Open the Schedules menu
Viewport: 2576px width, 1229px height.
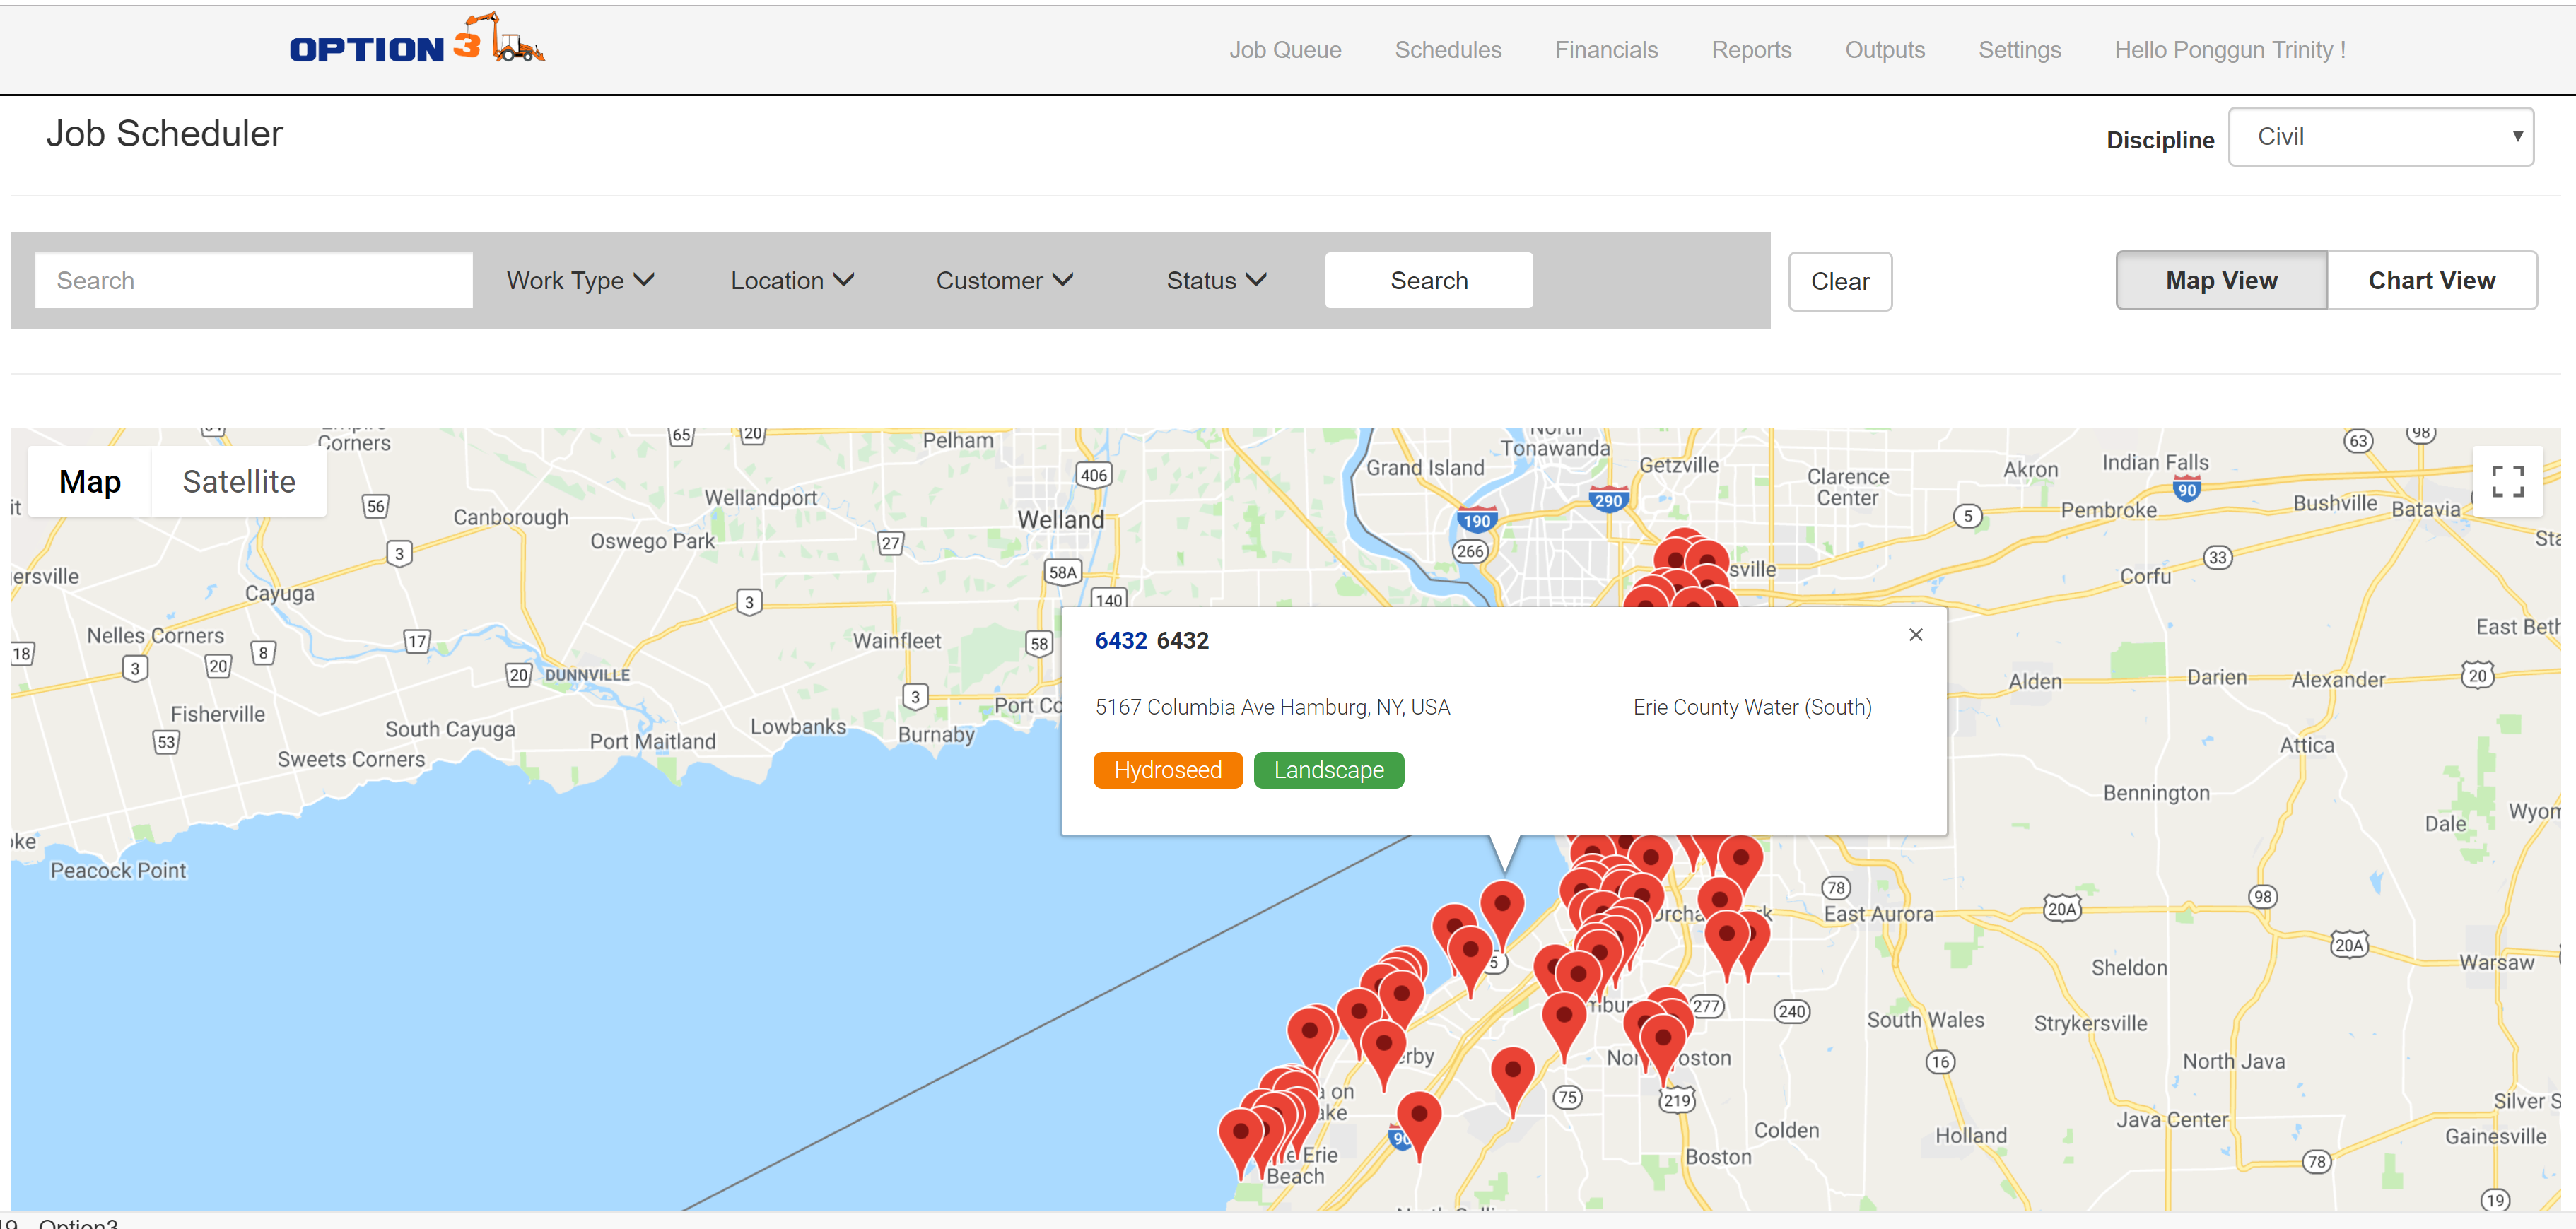[1448, 50]
